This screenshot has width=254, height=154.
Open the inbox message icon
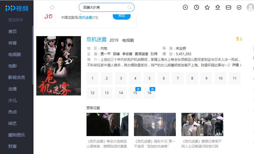[228, 7]
